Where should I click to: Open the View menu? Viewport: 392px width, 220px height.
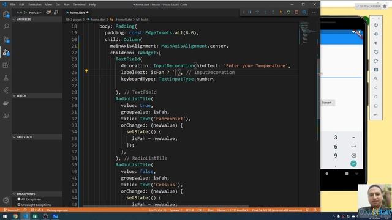(48, 4)
